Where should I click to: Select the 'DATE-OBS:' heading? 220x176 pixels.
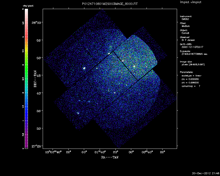[x=186, y=44]
